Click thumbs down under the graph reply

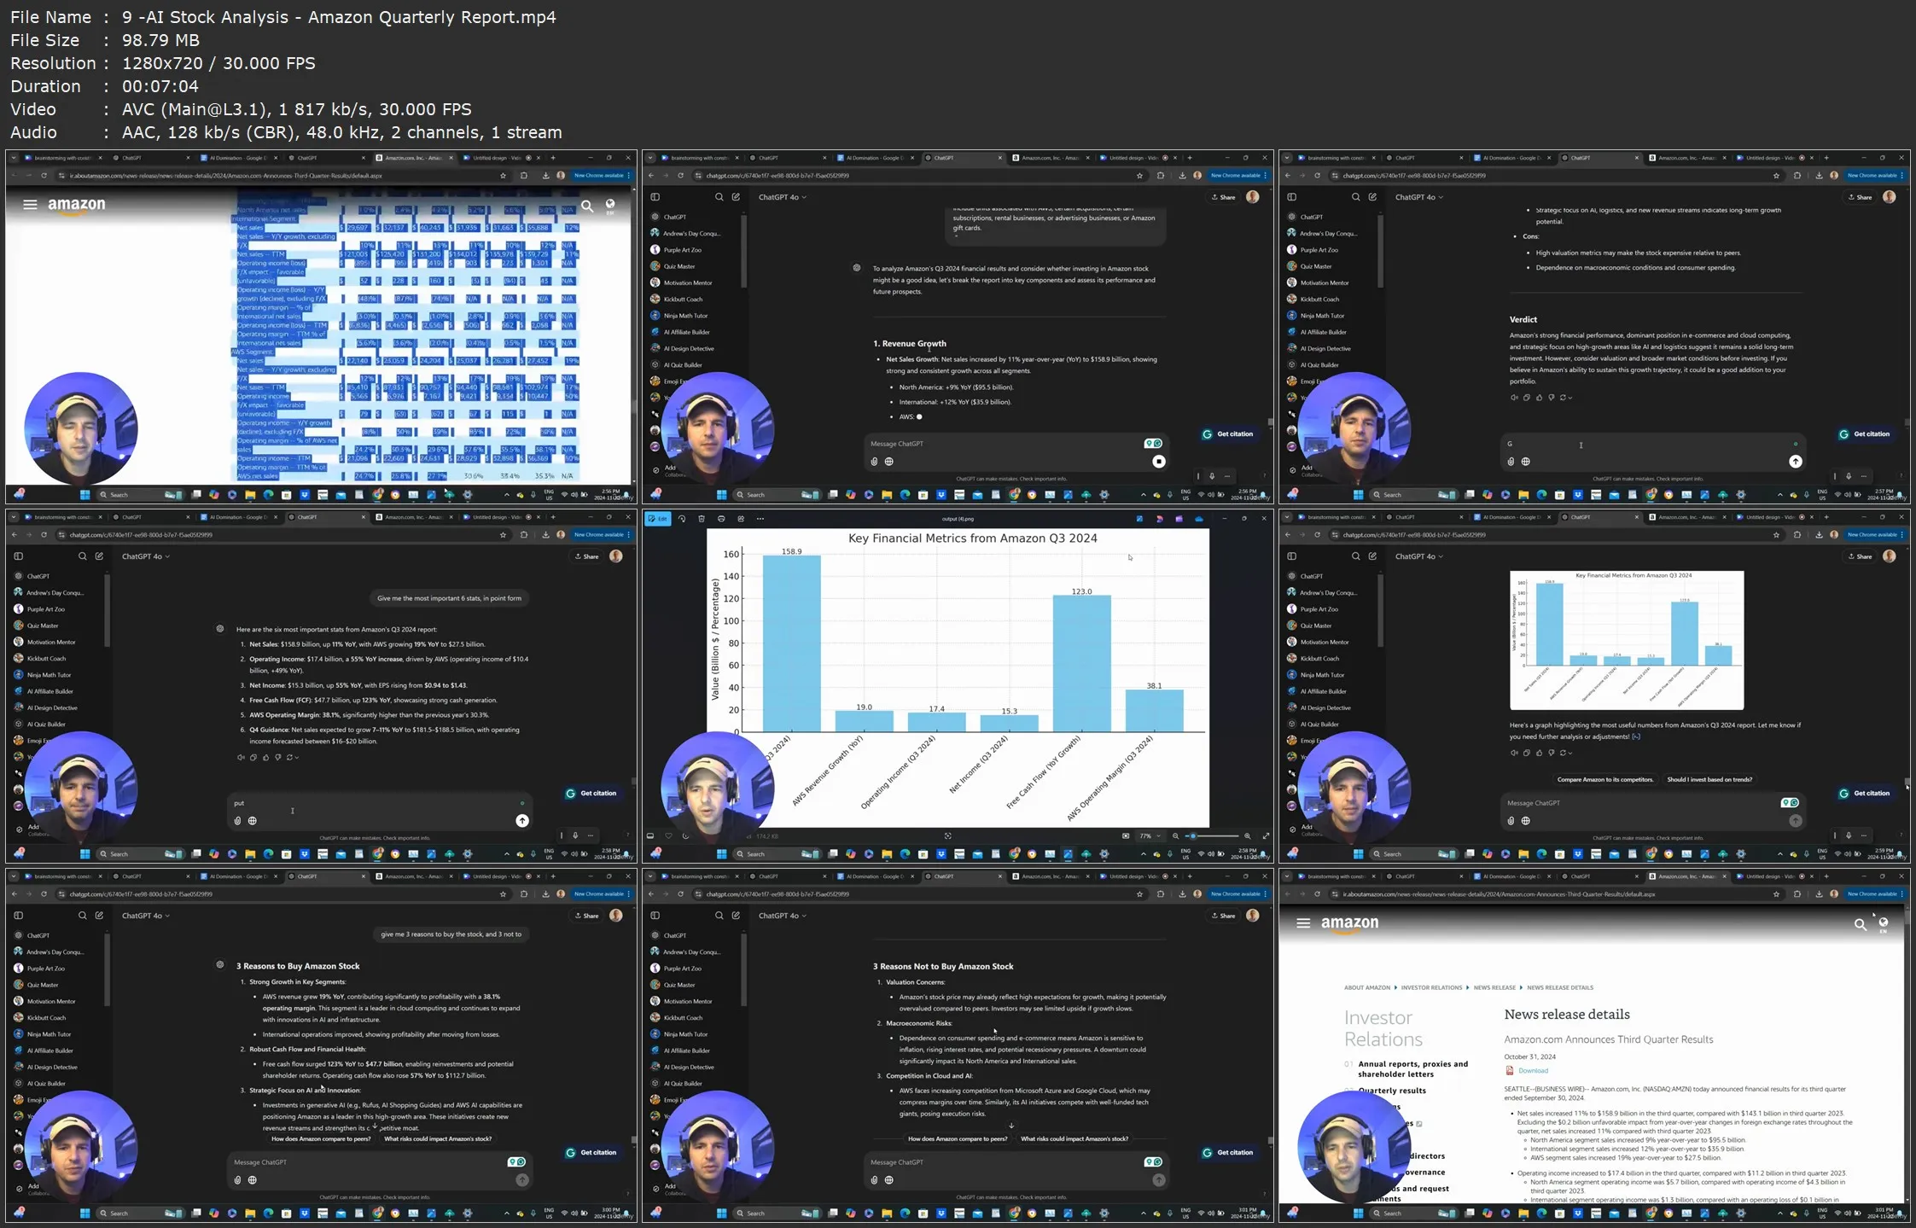pos(1552,753)
